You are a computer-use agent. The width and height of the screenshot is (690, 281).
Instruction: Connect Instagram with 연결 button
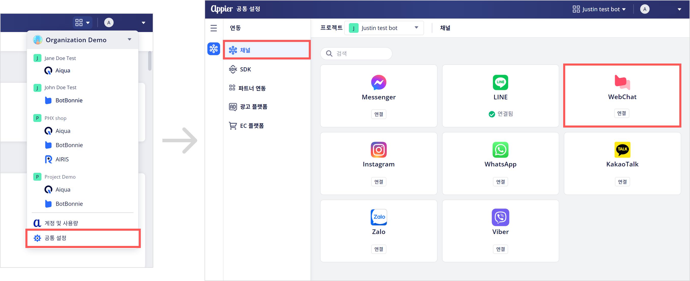tap(379, 182)
